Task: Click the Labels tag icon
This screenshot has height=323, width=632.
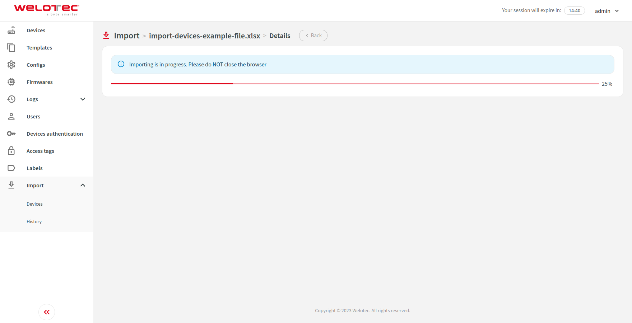Action: [11, 168]
